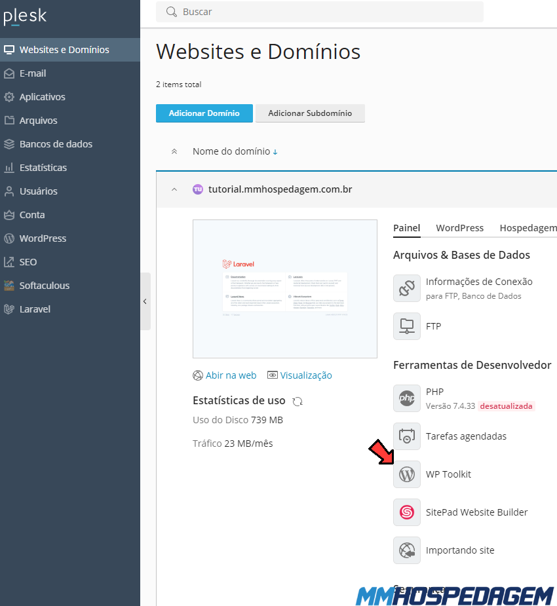This screenshot has height=606, width=557.
Task: Open Bancos de dados section
Action: [x=70, y=144]
